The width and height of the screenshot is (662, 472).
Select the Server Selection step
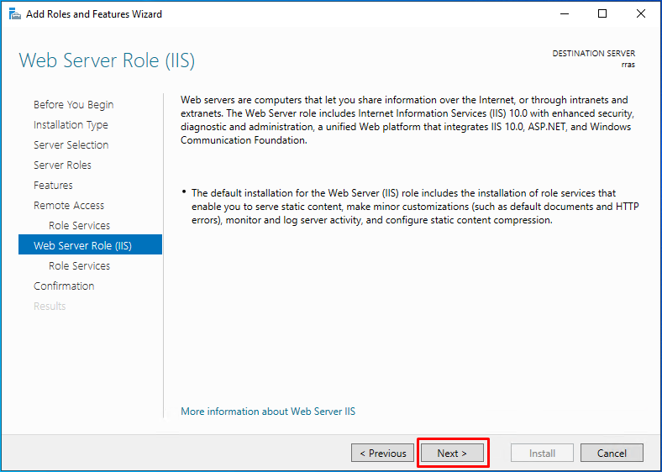[x=71, y=144]
